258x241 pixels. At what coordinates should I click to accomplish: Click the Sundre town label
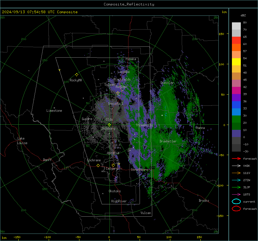(x=87, y=119)
